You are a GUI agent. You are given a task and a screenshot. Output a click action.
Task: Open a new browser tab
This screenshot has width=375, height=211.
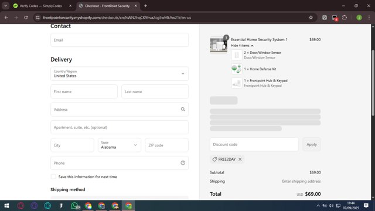(x=145, y=6)
